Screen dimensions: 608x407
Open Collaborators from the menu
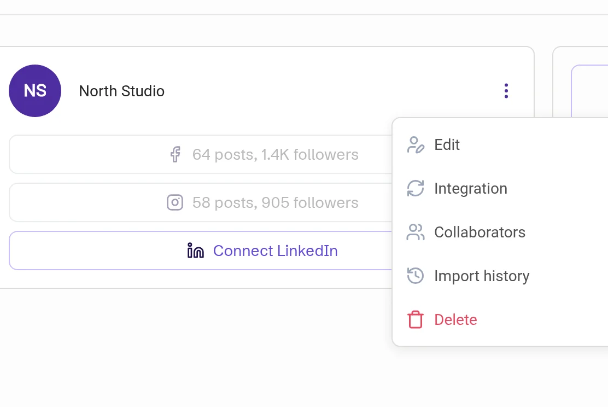pos(500,232)
